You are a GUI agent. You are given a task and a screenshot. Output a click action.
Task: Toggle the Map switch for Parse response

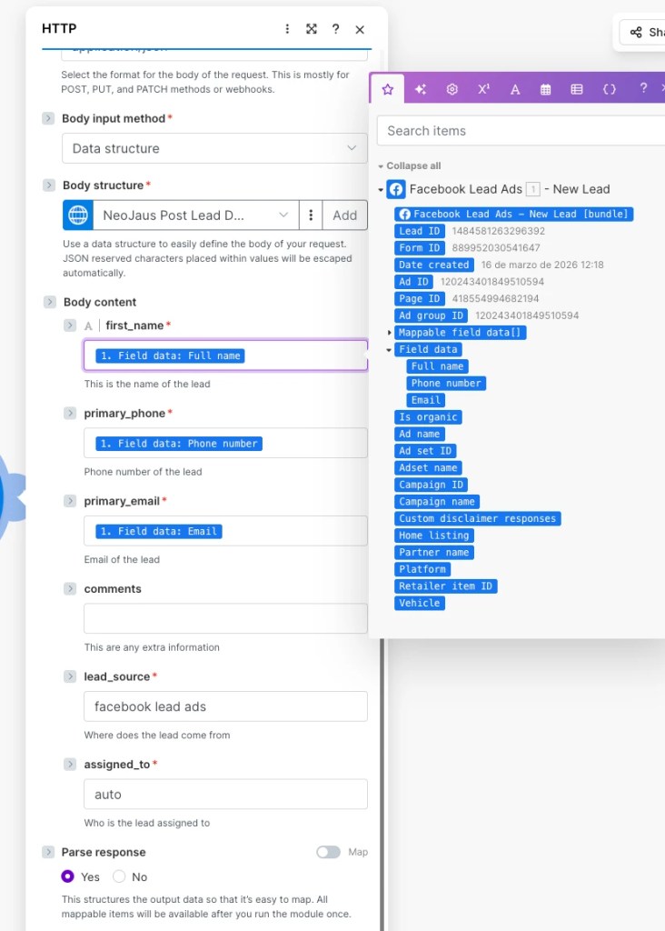click(328, 852)
